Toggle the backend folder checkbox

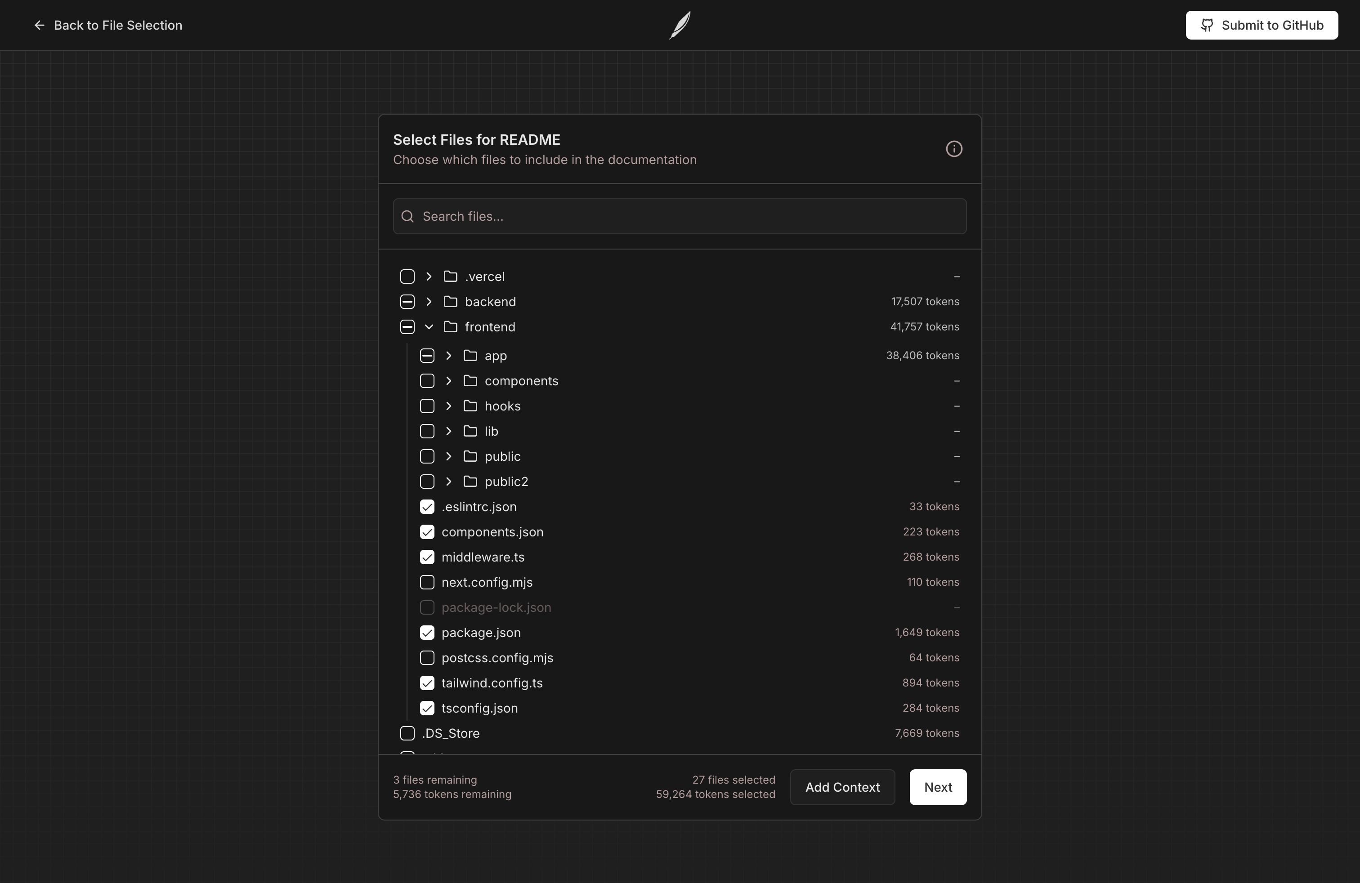[x=407, y=302]
